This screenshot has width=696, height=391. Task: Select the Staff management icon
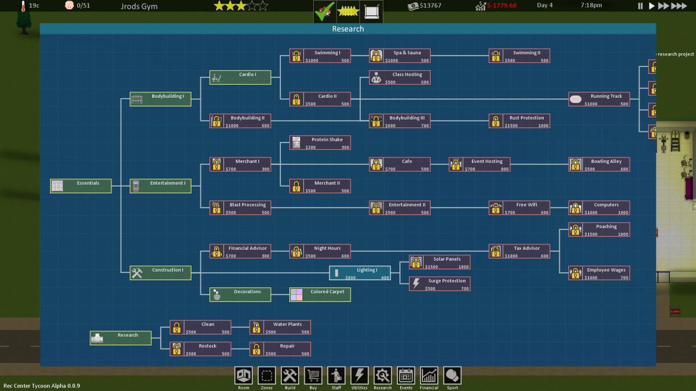coord(336,376)
